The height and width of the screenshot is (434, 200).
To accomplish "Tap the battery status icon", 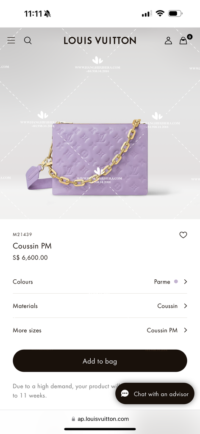I will [175, 13].
